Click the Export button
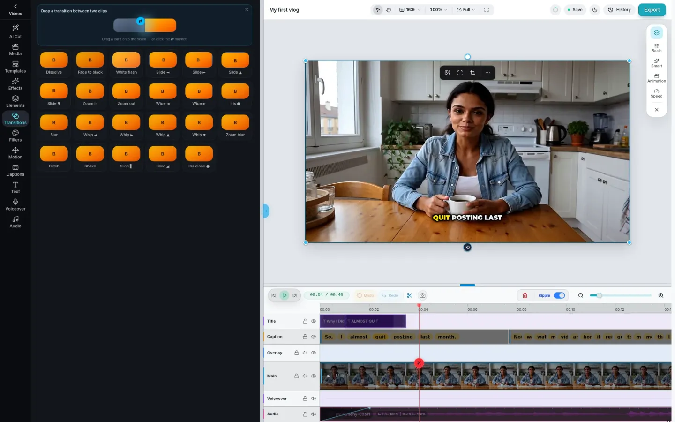This screenshot has width=675, height=422. point(652,10)
